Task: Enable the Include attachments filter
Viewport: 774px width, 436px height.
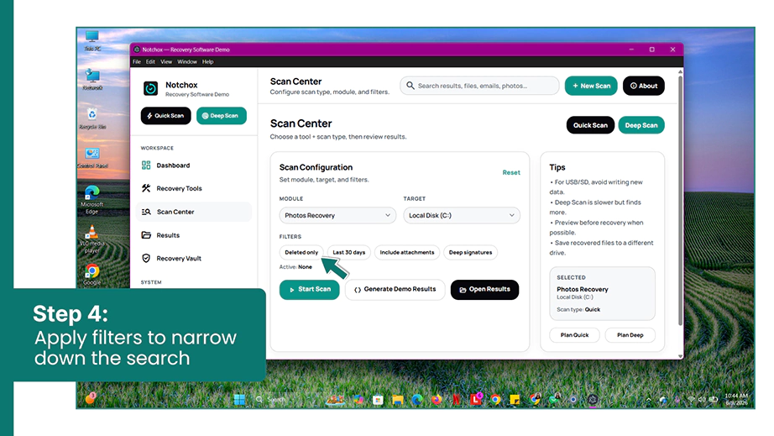Action: pos(407,252)
